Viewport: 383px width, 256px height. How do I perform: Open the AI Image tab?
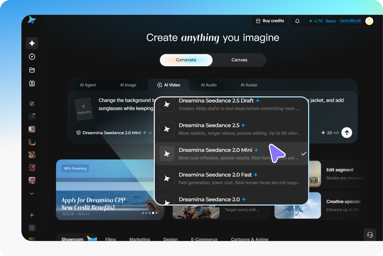pyautogui.click(x=128, y=85)
